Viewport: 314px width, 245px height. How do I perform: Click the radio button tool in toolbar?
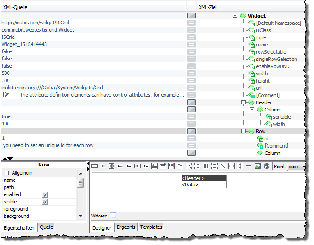click(x=111, y=166)
